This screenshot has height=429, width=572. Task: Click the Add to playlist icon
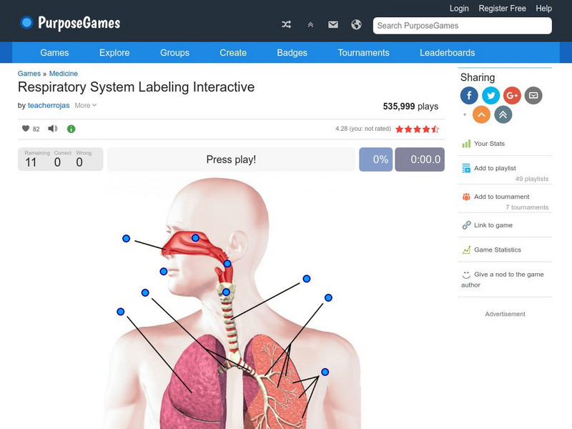pyautogui.click(x=464, y=168)
